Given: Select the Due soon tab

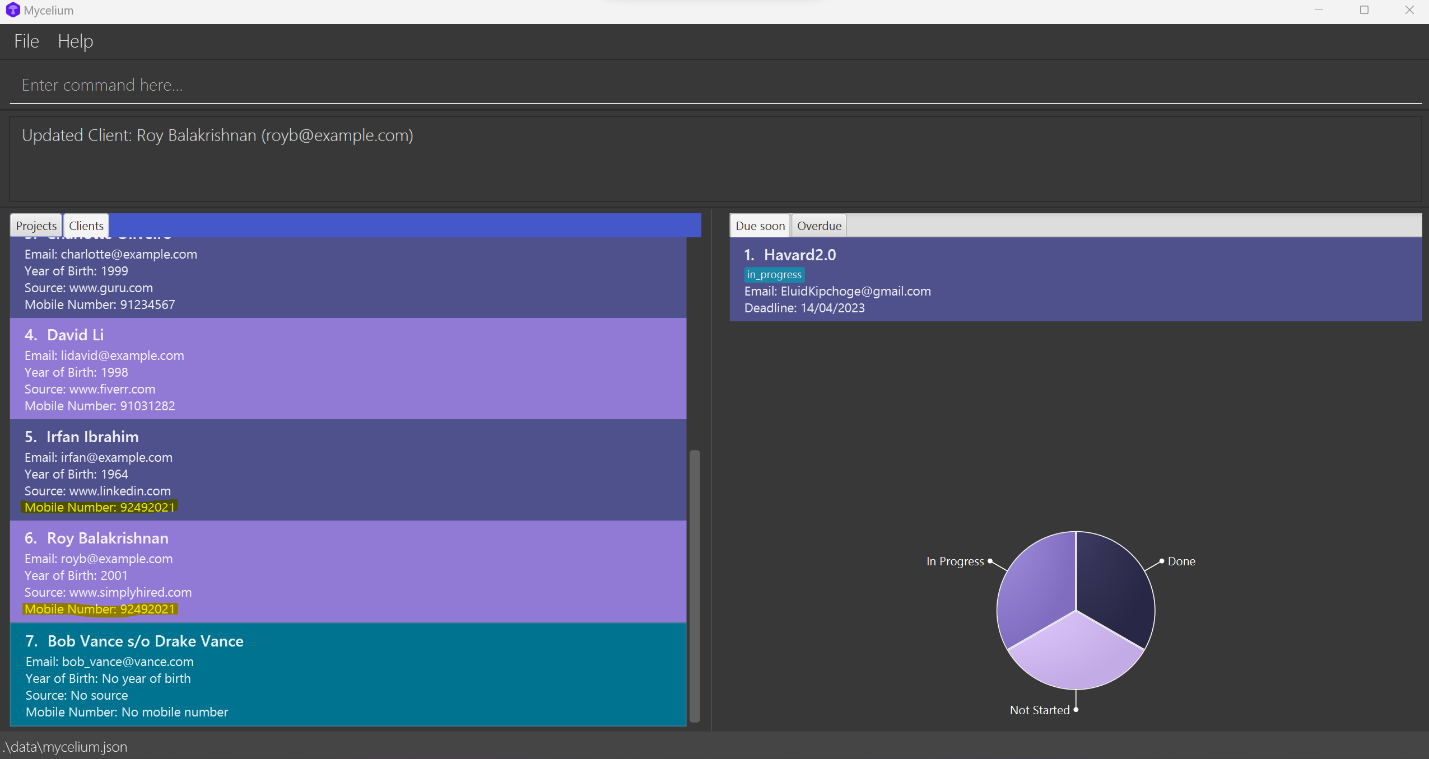Looking at the screenshot, I should point(760,226).
